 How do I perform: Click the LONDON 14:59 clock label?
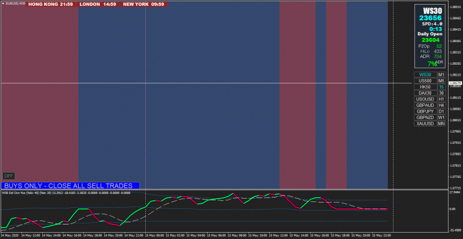pos(98,5)
